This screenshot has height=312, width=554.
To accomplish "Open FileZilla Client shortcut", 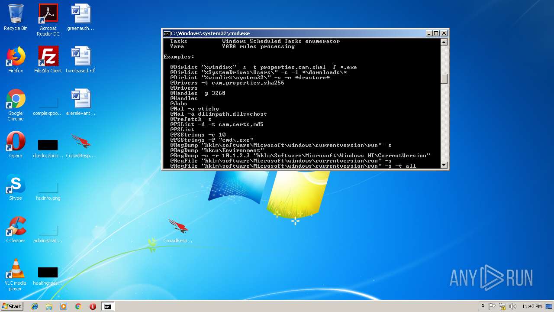I will point(48,60).
